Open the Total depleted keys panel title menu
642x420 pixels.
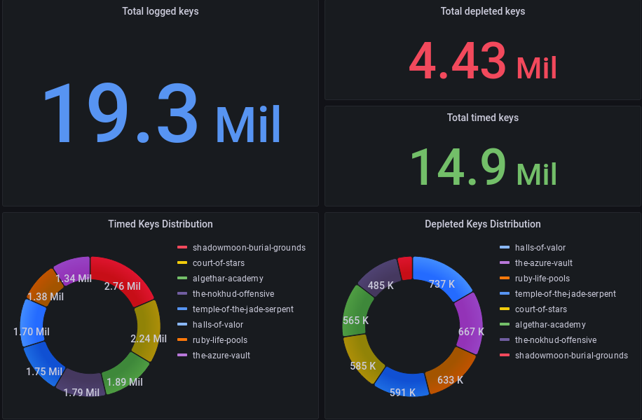point(482,11)
